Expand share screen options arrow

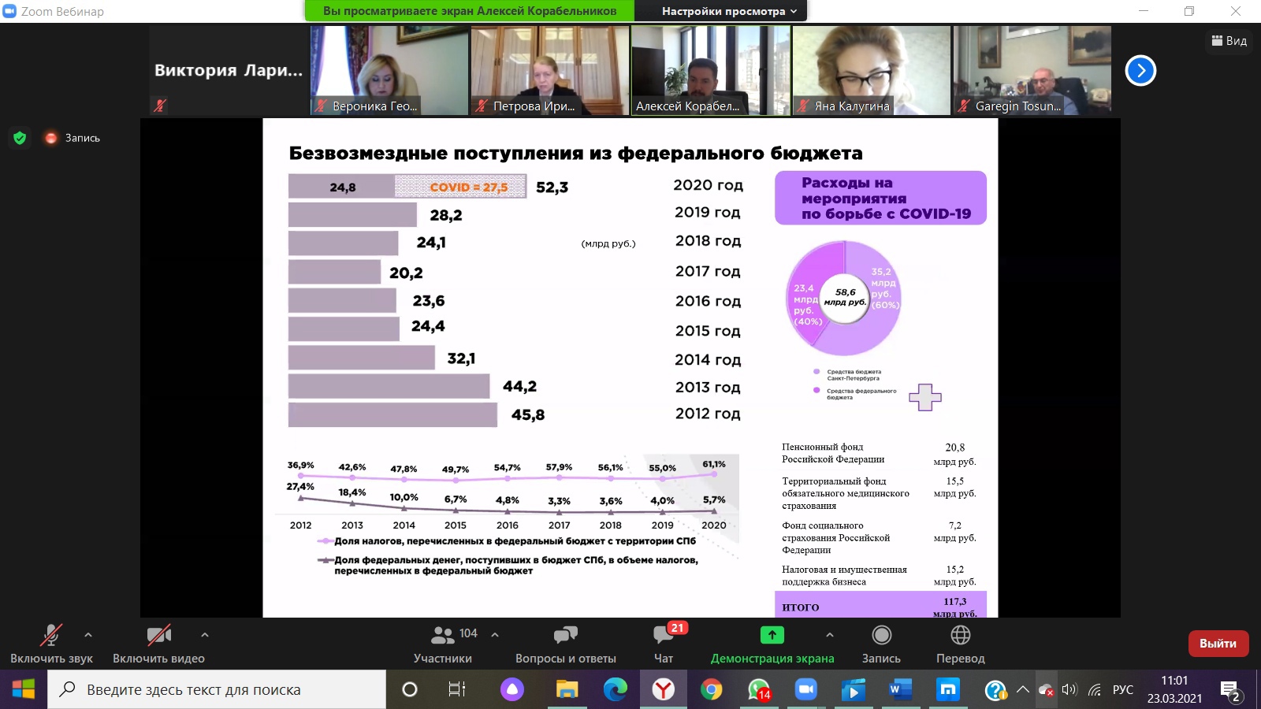[x=829, y=634]
